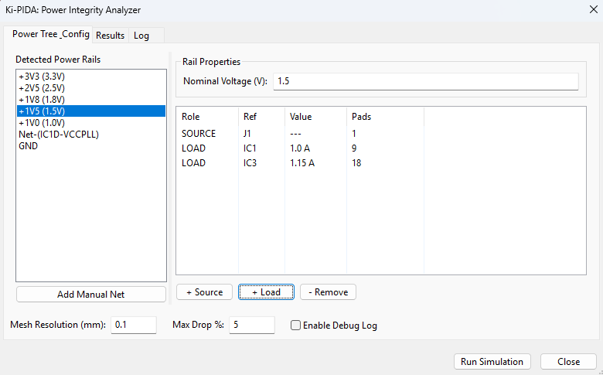Screen dimensions: 603x375
Task: Click the Nominal Voltage input field
Action: pos(425,81)
